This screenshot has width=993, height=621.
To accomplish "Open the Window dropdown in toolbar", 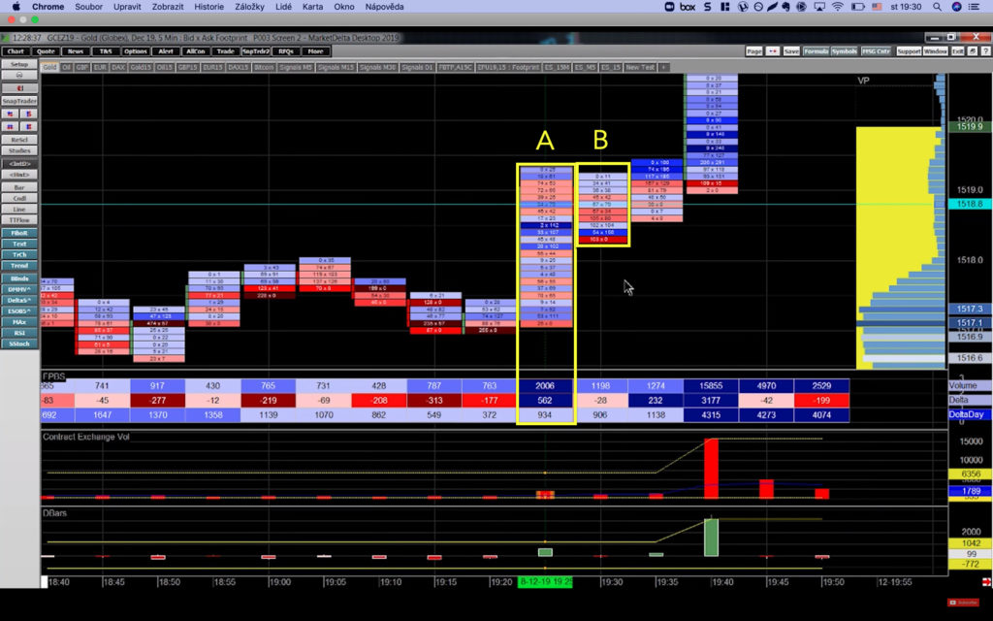I will pyautogui.click(x=935, y=50).
